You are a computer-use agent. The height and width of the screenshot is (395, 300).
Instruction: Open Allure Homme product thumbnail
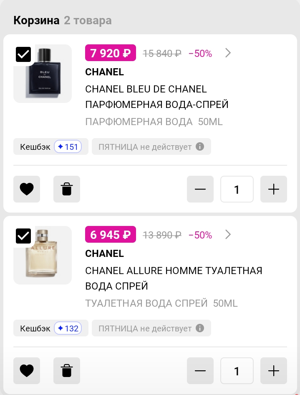pos(43,256)
